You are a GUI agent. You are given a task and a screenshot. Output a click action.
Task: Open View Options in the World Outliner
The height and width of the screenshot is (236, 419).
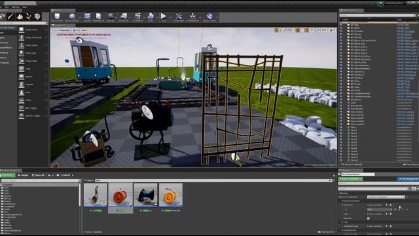[410, 165]
